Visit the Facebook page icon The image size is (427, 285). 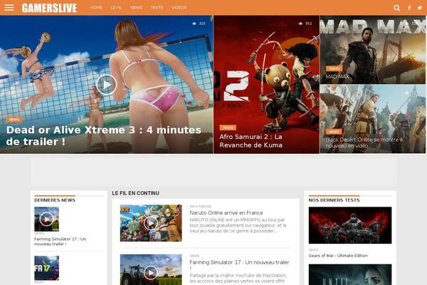409,8
